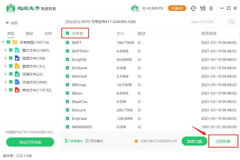Expand the 图片文件 tree node
The image size is (240, 160).
coord(5,50)
